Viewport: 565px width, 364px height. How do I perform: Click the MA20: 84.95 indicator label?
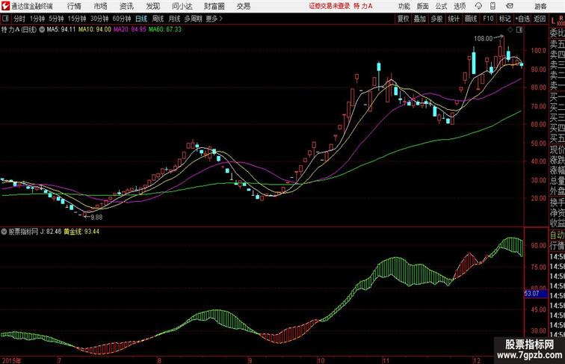coord(130,30)
